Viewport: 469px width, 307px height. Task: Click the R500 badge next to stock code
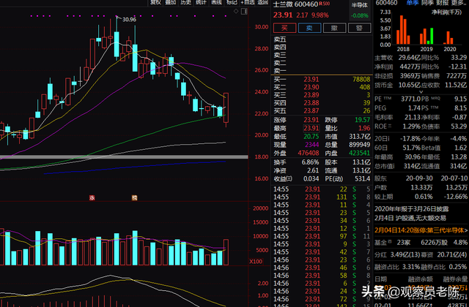[325, 4]
